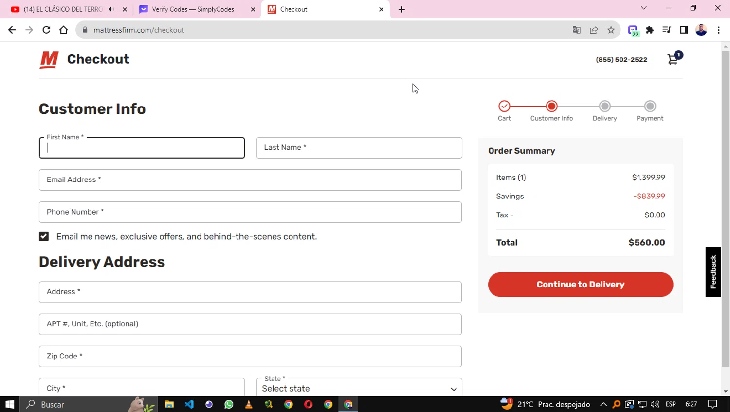Bookmark this page with the star
Viewport: 730px width, 412px height.
point(611,30)
